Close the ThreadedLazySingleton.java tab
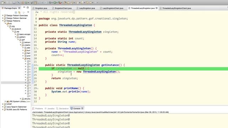228x128 pixels. [157, 8]
